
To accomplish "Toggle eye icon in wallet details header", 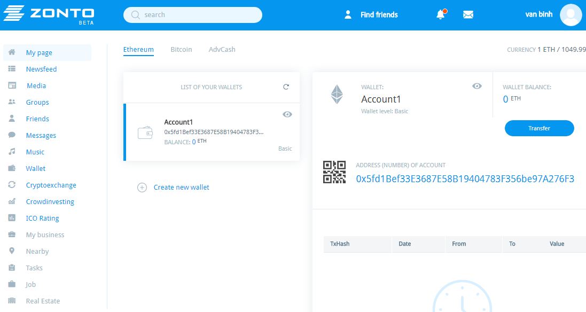I will pyautogui.click(x=477, y=86).
